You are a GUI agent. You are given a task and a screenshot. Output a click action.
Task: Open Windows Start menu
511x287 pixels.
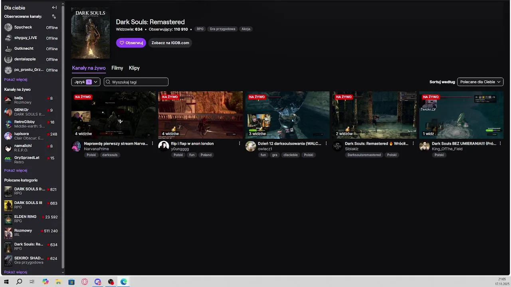(6, 282)
